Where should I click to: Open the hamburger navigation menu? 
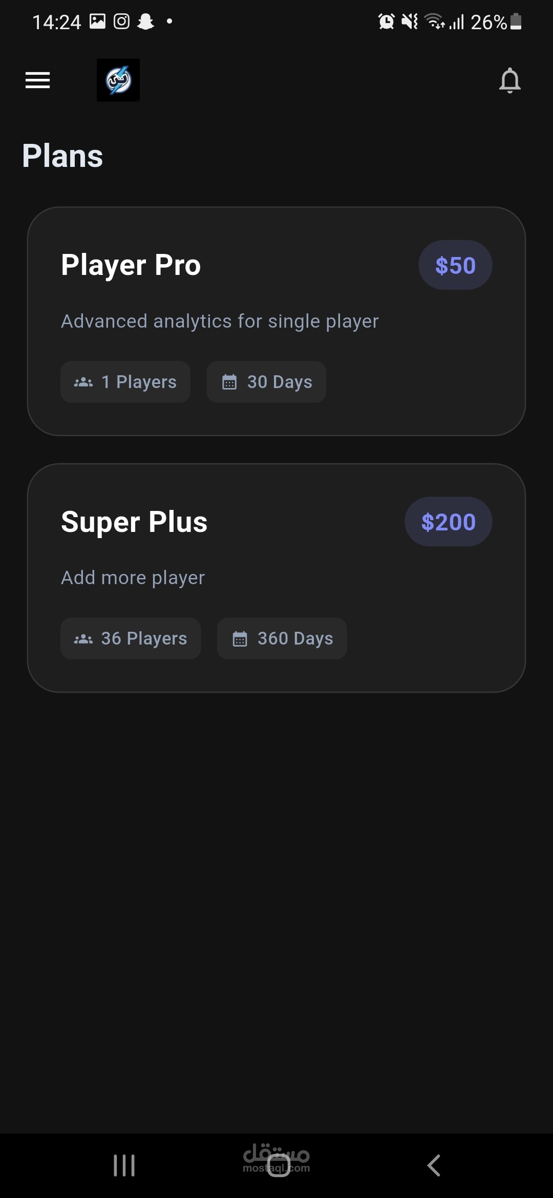tap(38, 80)
